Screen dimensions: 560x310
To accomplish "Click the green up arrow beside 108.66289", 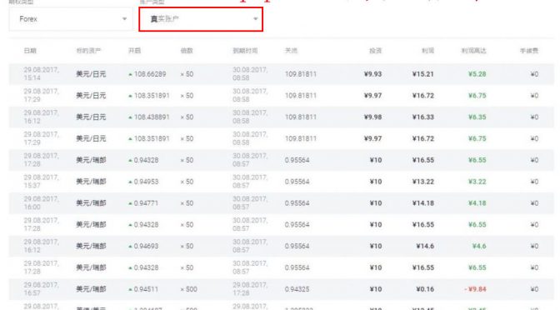I will pos(130,75).
